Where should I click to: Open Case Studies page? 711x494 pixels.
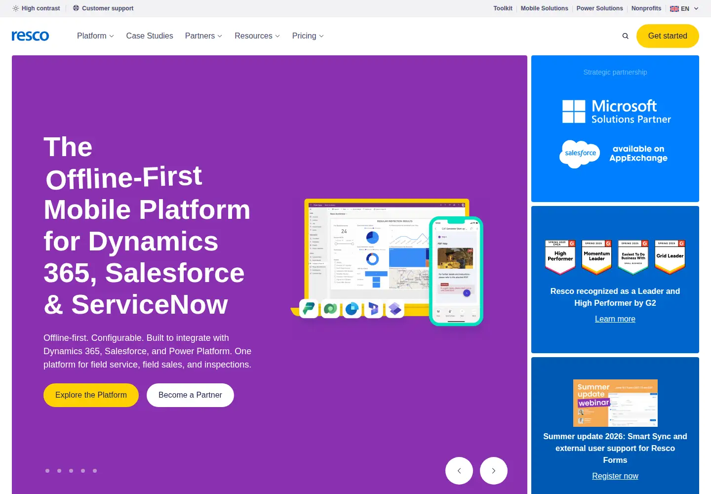(150, 36)
